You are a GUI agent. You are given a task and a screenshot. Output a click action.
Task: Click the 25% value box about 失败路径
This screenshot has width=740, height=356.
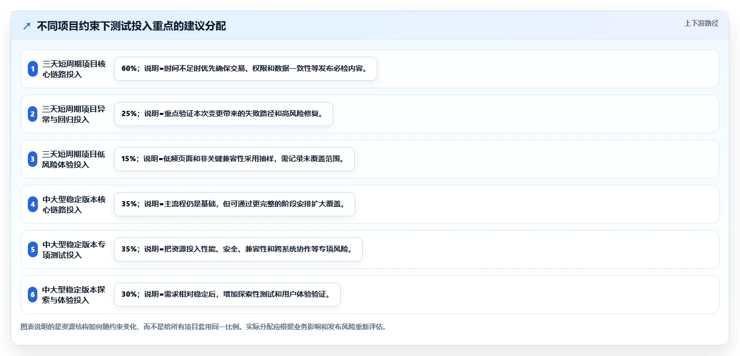point(223,114)
